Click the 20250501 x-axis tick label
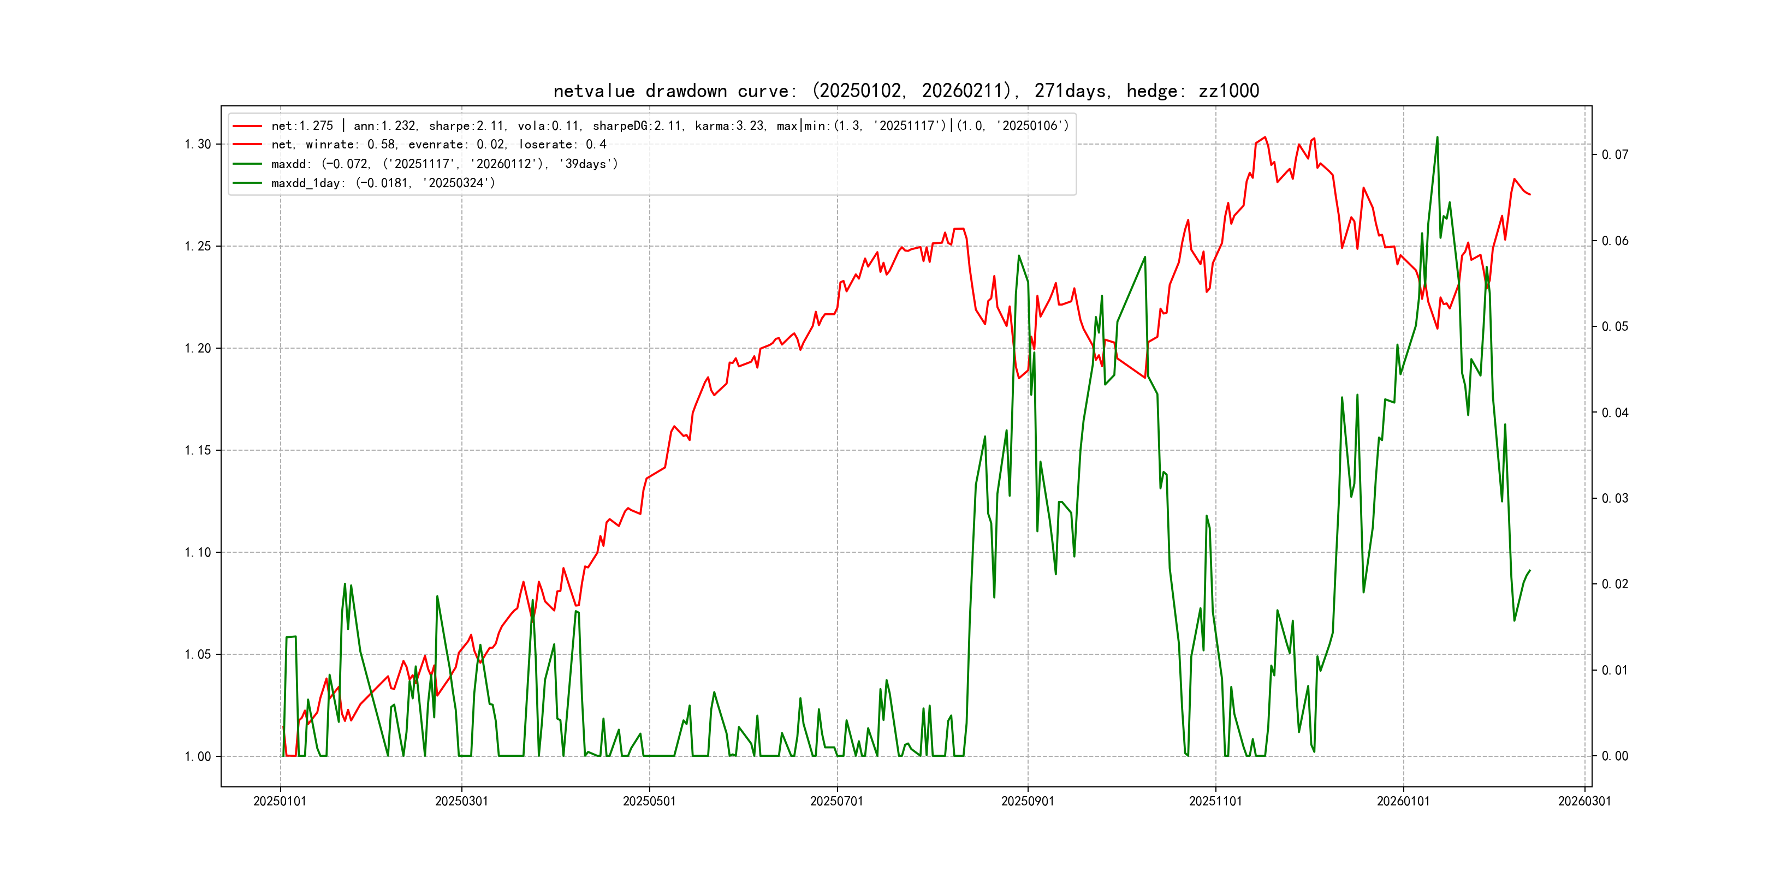The width and height of the screenshot is (1769, 884). [649, 802]
